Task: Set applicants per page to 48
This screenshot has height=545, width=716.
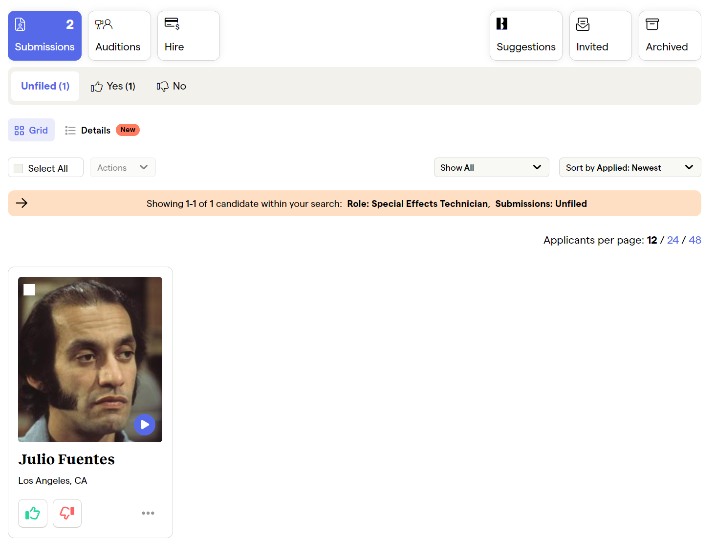Action: 695,240
